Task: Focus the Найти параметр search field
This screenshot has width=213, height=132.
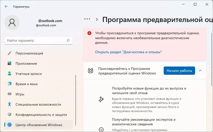Action: pos(39,40)
